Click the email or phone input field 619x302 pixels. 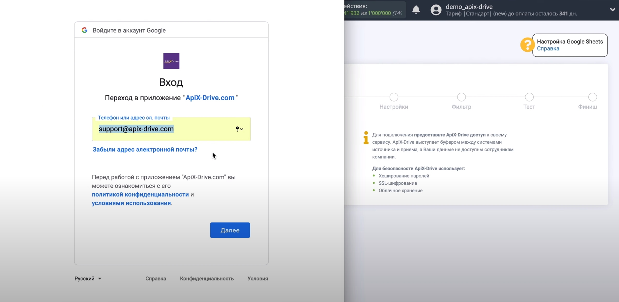pyautogui.click(x=171, y=129)
